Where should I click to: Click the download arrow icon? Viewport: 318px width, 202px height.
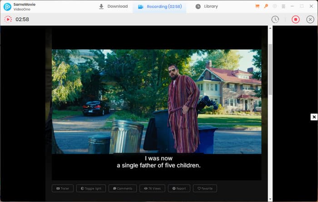(x=101, y=6)
